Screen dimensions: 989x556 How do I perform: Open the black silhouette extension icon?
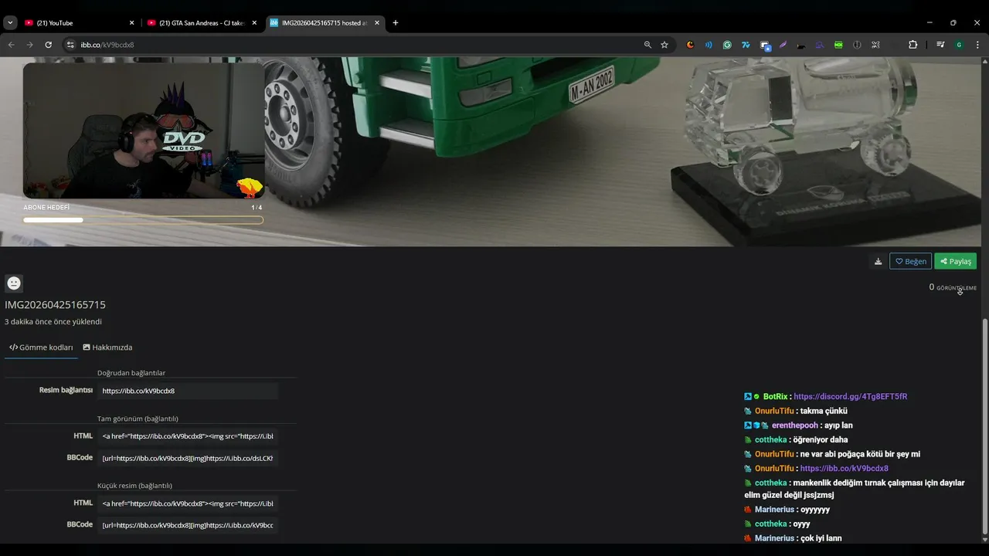[801, 45]
